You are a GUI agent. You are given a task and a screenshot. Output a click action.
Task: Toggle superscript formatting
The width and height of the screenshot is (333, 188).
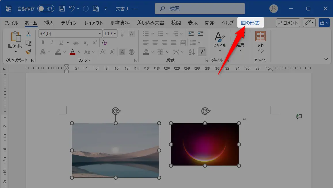pos(95,42)
